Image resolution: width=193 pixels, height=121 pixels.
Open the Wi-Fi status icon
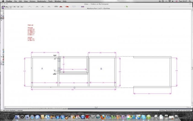tap(169, 1)
